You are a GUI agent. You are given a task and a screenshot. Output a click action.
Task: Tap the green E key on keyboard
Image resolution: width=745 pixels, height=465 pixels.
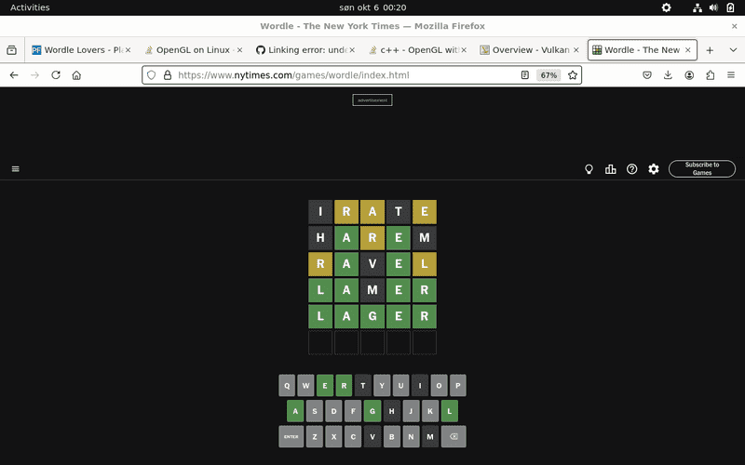325,385
